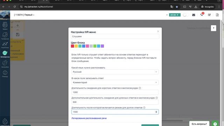Close the Настройка IVR меню dialog
Image resolution: width=224 pixels, height=126 pixels.
point(158,31)
